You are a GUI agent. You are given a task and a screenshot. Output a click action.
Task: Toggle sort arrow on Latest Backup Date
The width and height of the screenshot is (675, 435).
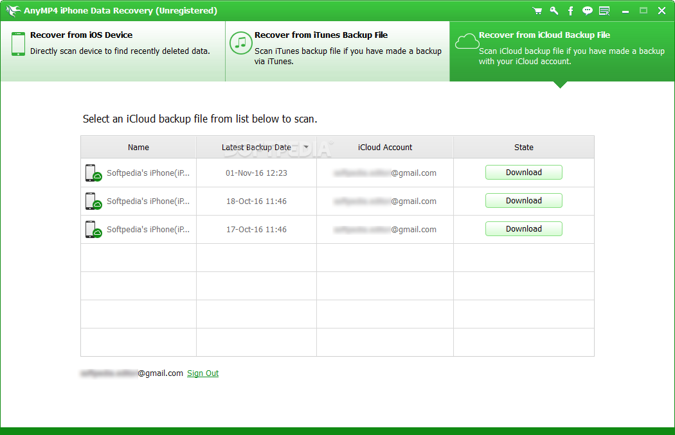(306, 147)
